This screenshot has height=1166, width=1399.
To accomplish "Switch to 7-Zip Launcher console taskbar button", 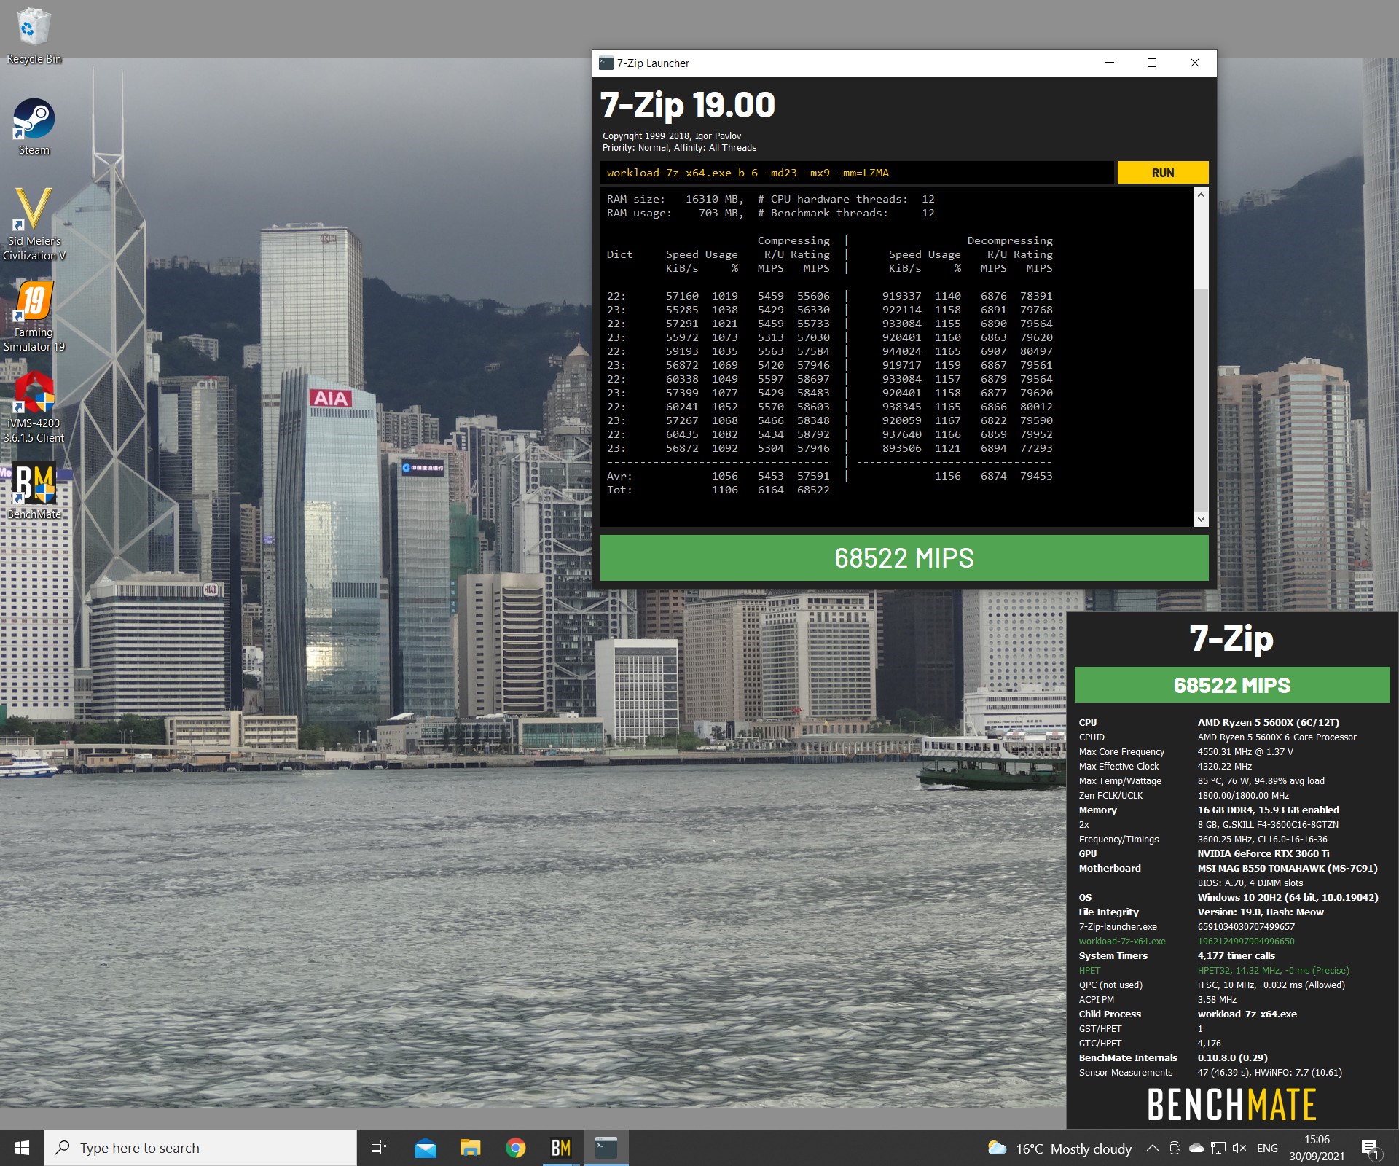I will click(x=606, y=1148).
